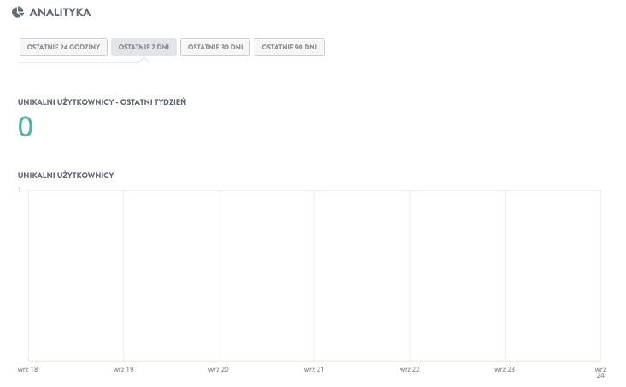The image size is (626, 387).
Task: Open the Ostatnie 90 dni range
Action: tap(289, 47)
